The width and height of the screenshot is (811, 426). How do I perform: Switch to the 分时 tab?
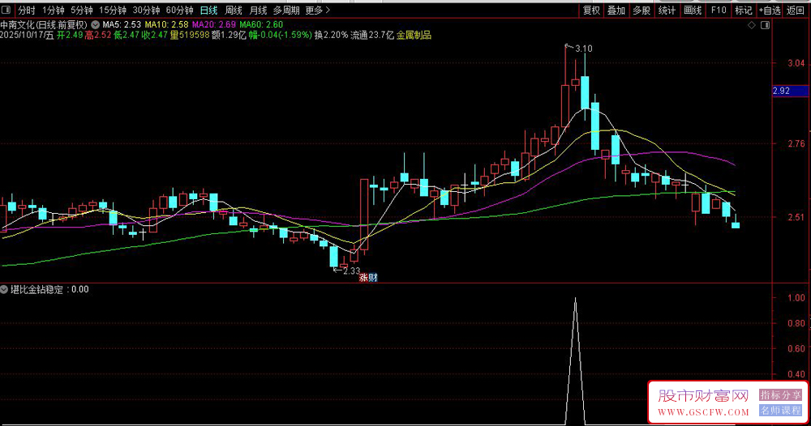(27, 11)
